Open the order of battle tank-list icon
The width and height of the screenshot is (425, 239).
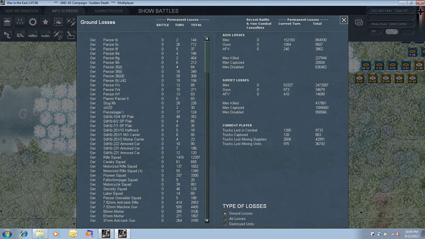coord(7,22)
